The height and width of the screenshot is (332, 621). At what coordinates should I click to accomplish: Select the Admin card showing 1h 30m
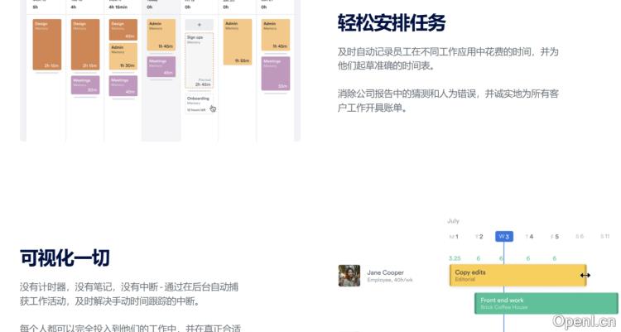[x=123, y=57]
